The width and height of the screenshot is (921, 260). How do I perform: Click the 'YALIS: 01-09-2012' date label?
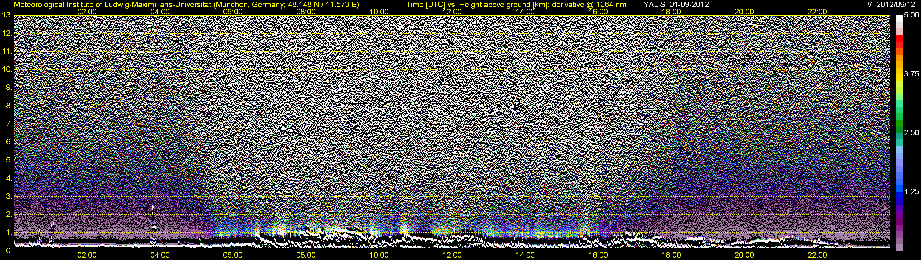coord(676,5)
